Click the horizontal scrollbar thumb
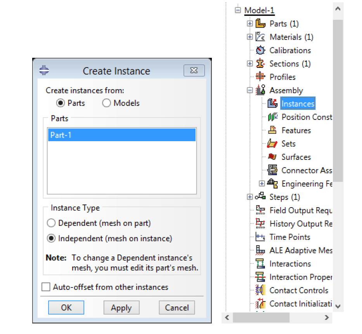The image size is (362, 334). [x=261, y=318]
